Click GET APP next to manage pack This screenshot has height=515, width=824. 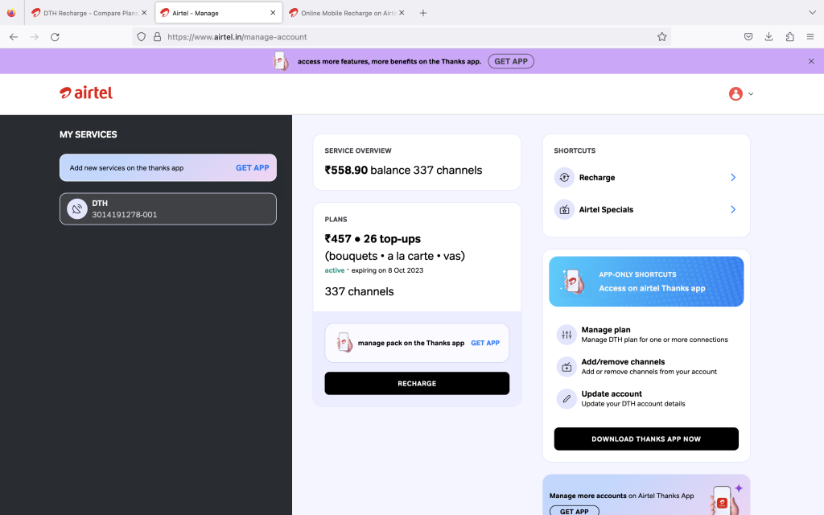(485, 343)
